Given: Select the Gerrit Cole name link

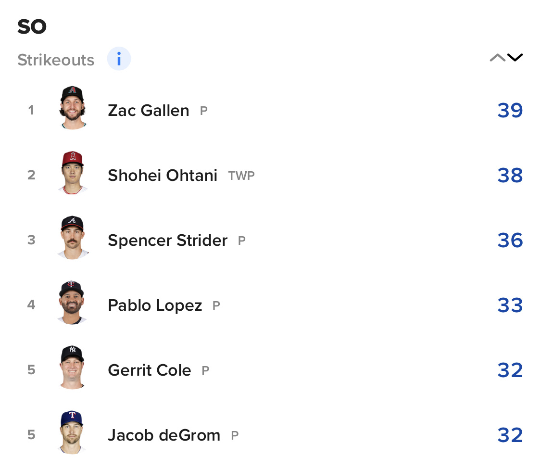Looking at the screenshot, I should pos(150,370).
